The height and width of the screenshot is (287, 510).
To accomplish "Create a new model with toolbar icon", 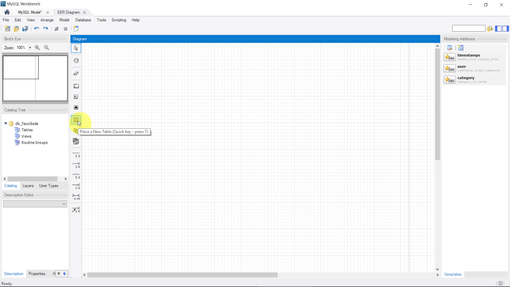I will pyautogui.click(x=7, y=28).
